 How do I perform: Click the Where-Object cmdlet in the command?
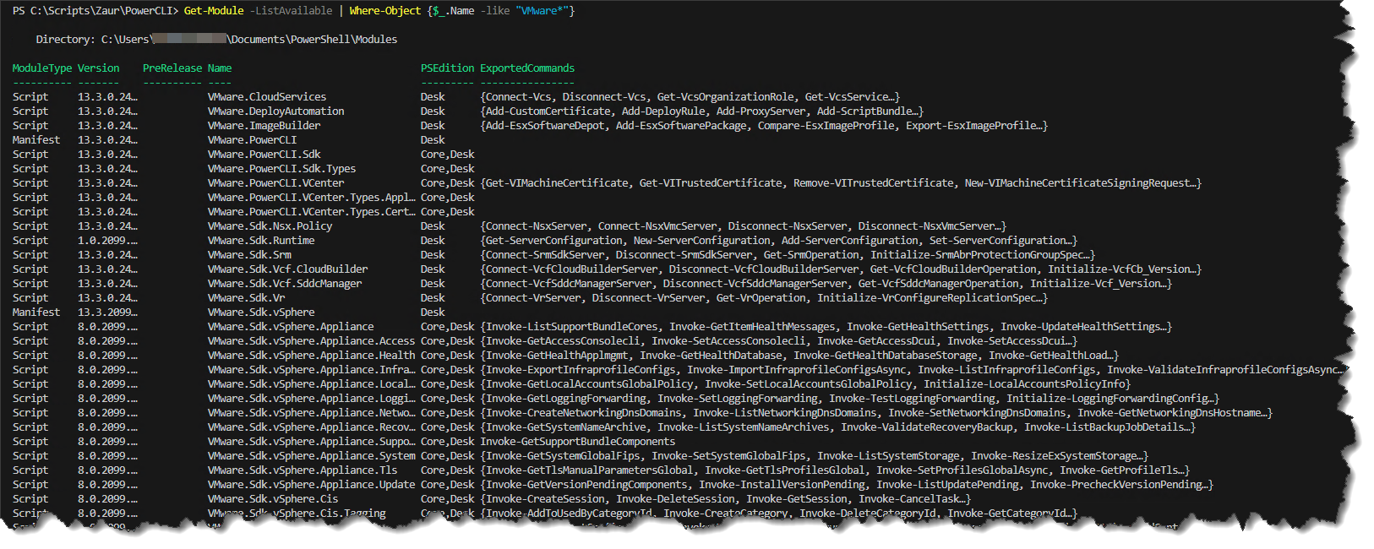[385, 11]
